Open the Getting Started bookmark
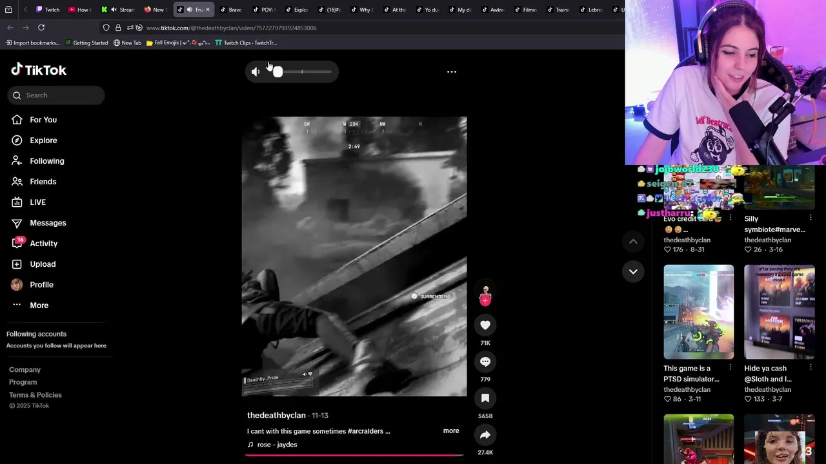Image resolution: width=826 pixels, height=464 pixels. (x=86, y=43)
